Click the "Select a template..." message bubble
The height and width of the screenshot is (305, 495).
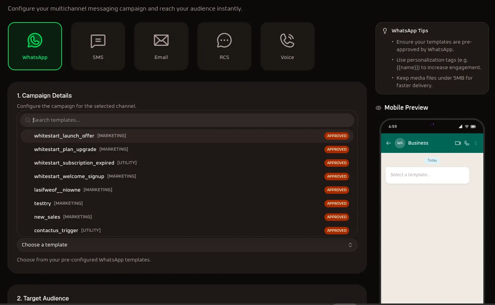click(x=427, y=175)
